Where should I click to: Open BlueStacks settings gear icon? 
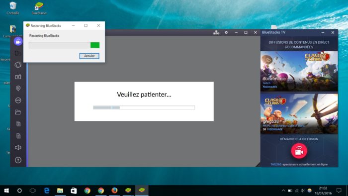[226, 32]
